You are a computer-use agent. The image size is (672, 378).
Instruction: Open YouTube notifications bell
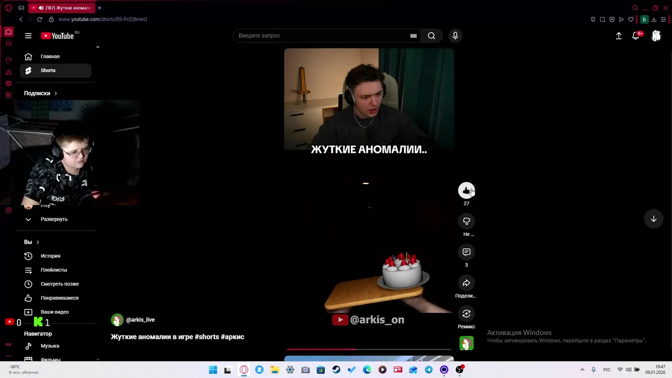(x=636, y=36)
